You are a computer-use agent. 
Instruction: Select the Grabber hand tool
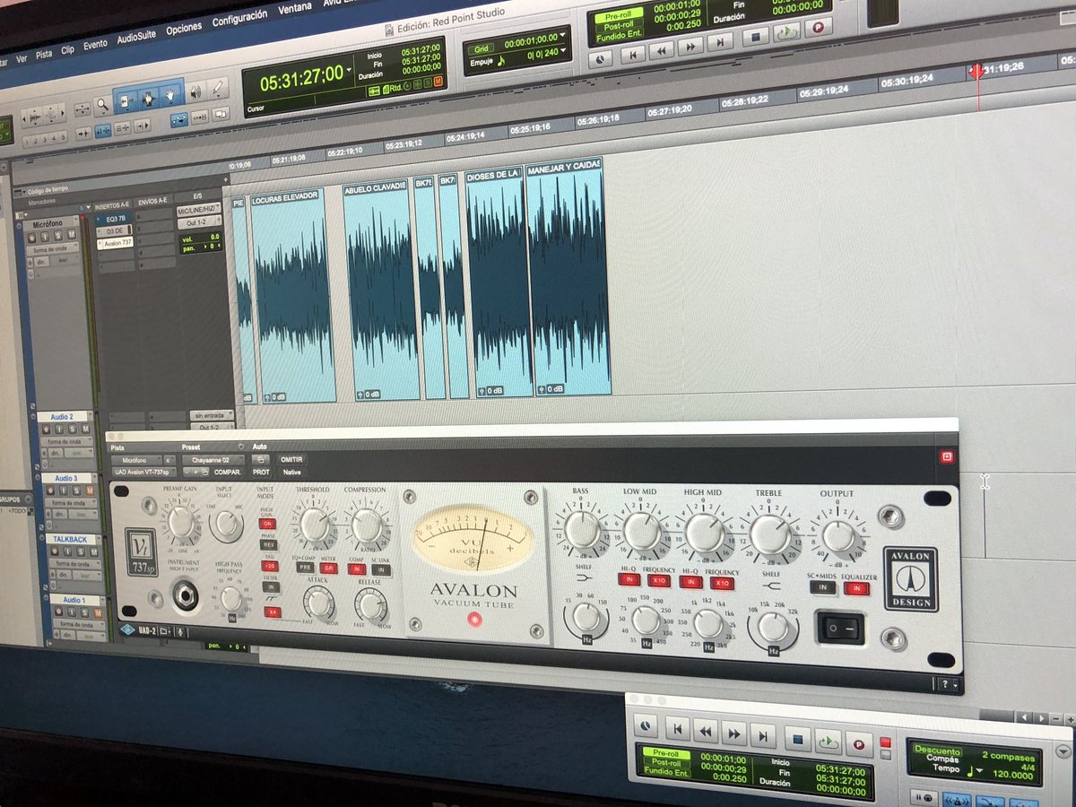coord(170,95)
